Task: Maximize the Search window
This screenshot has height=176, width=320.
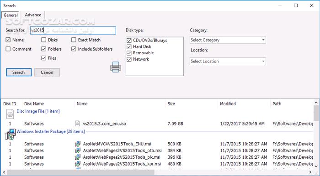Action: 296,5
